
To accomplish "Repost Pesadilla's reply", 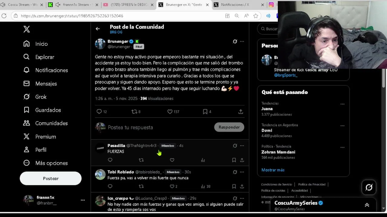I will coord(141,160).
